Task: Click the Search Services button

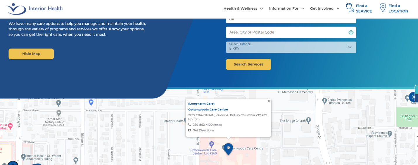Action: tap(248, 64)
